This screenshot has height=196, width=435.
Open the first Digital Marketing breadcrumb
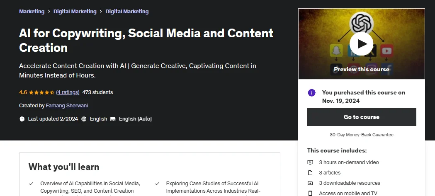[75, 11]
